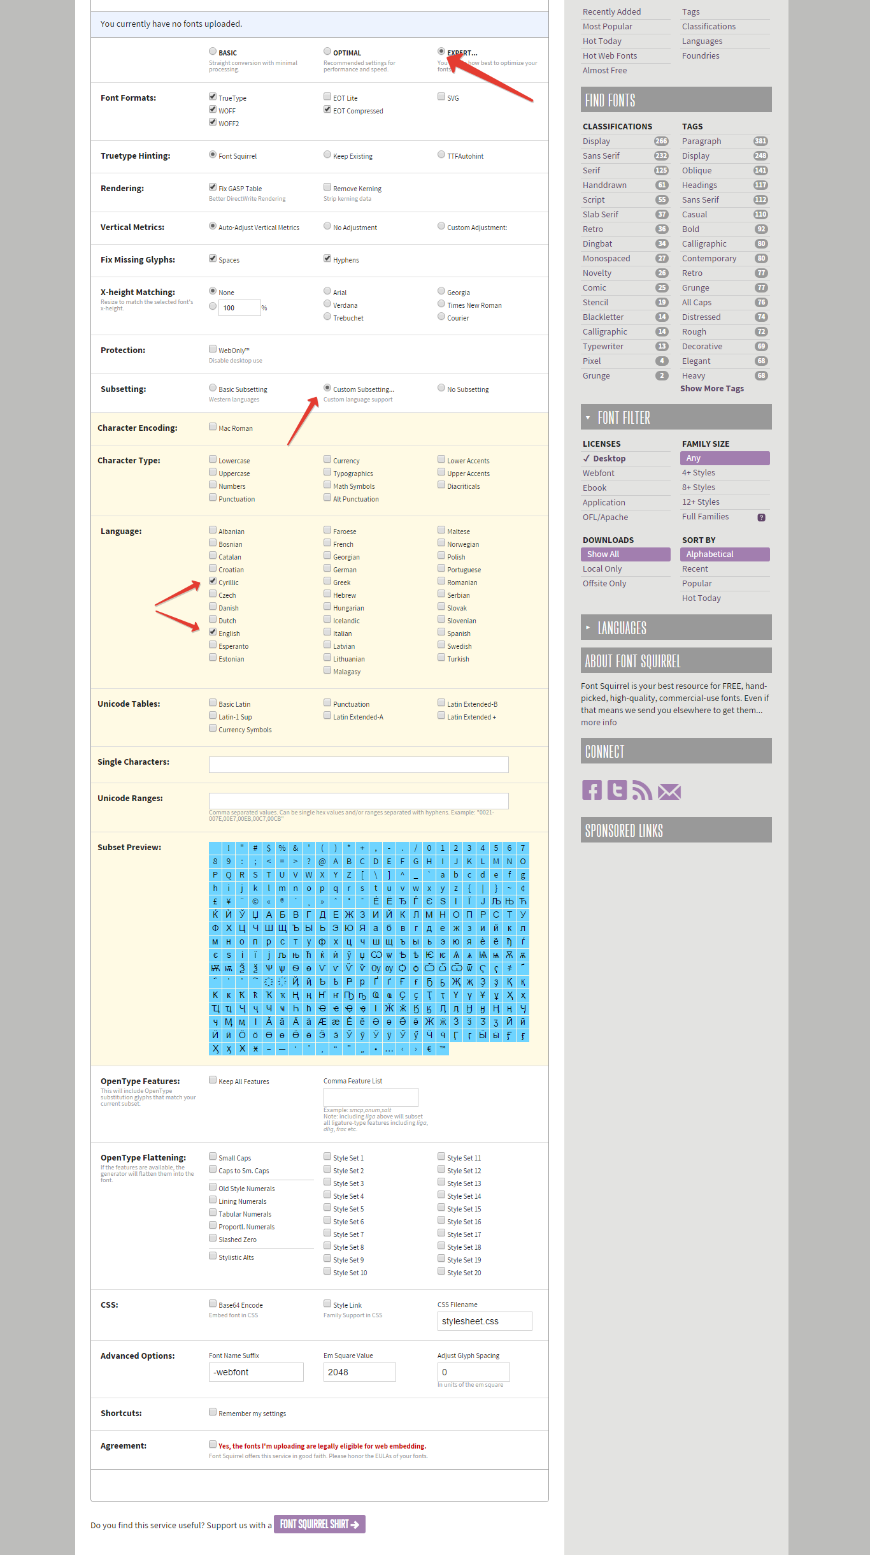Check the EOT Lite format checkbox
Viewport: 870px width, 1555px height.
[327, 96]
